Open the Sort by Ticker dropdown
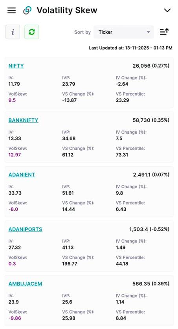The image size is (178, 329). 124,32
